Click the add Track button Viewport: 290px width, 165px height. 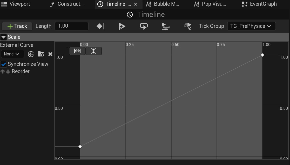click(17, 26)
